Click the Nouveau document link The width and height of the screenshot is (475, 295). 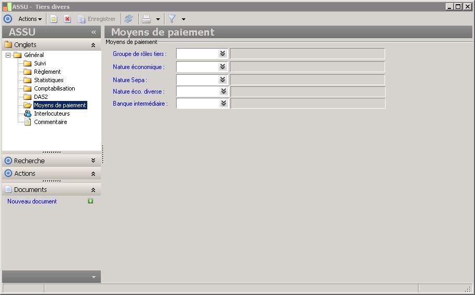pos(32,201)
